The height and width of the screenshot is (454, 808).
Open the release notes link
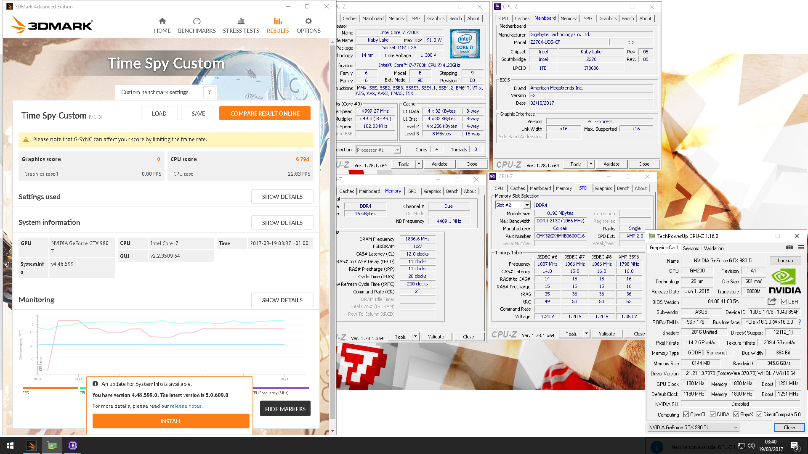pos(186,406)
